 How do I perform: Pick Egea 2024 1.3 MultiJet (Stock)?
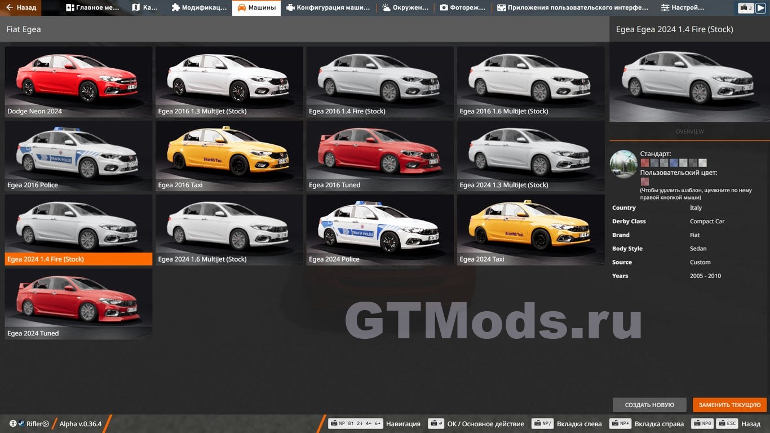(x=531, y=156)
